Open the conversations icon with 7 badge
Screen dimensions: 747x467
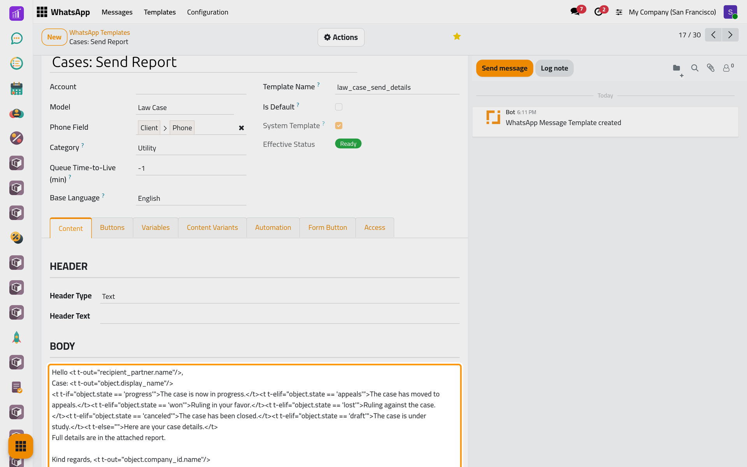click(575, 12)
